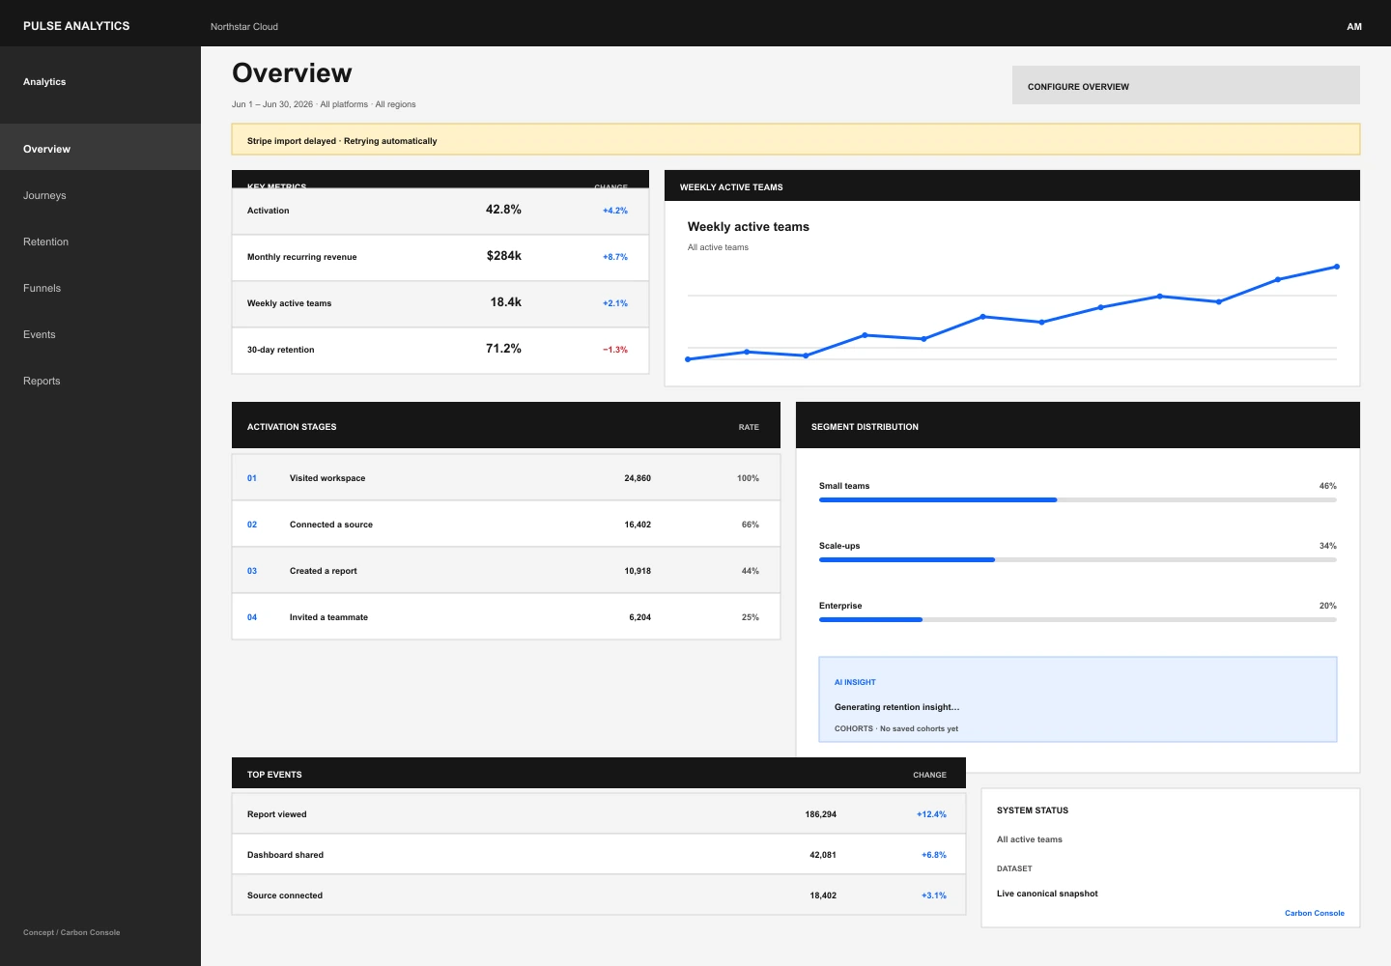Follow the Carbon Console link

pyautogui.click(x=1314, y=913)
